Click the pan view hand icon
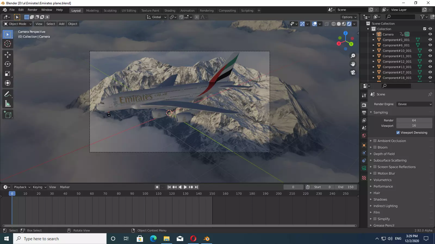Screen dimensions: 435x244 point(353,64)
